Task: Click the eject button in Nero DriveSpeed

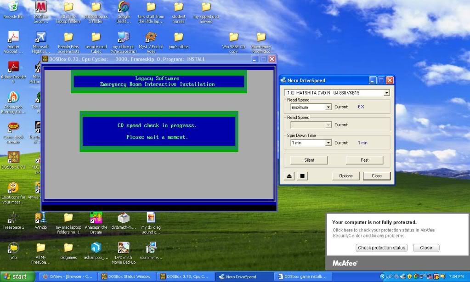Action: 289,176
